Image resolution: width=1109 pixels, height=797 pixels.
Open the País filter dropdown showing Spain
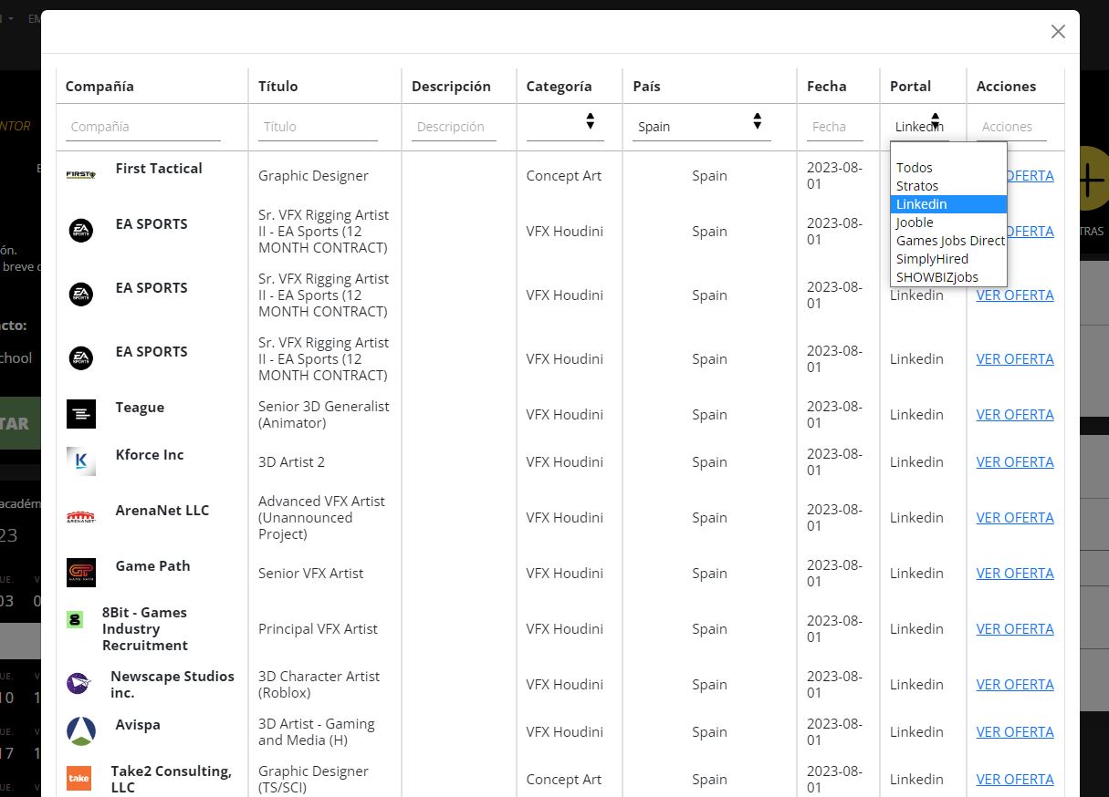pos(702,126)
